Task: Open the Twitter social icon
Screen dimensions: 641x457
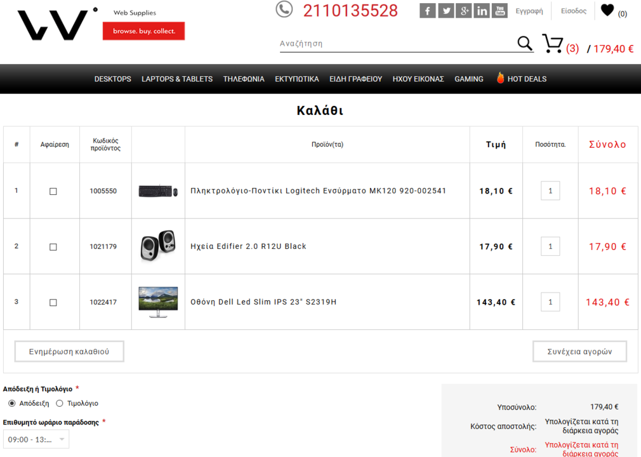Action: 446,11
